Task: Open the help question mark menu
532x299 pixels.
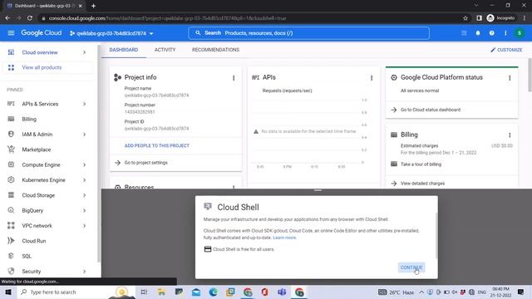Action: 491,33
